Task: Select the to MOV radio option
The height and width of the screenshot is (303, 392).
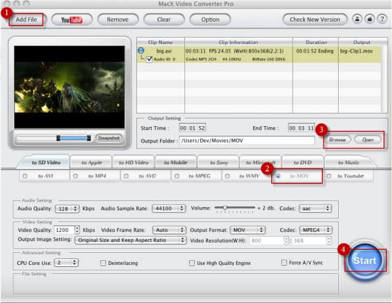Action: pos(278,176)
